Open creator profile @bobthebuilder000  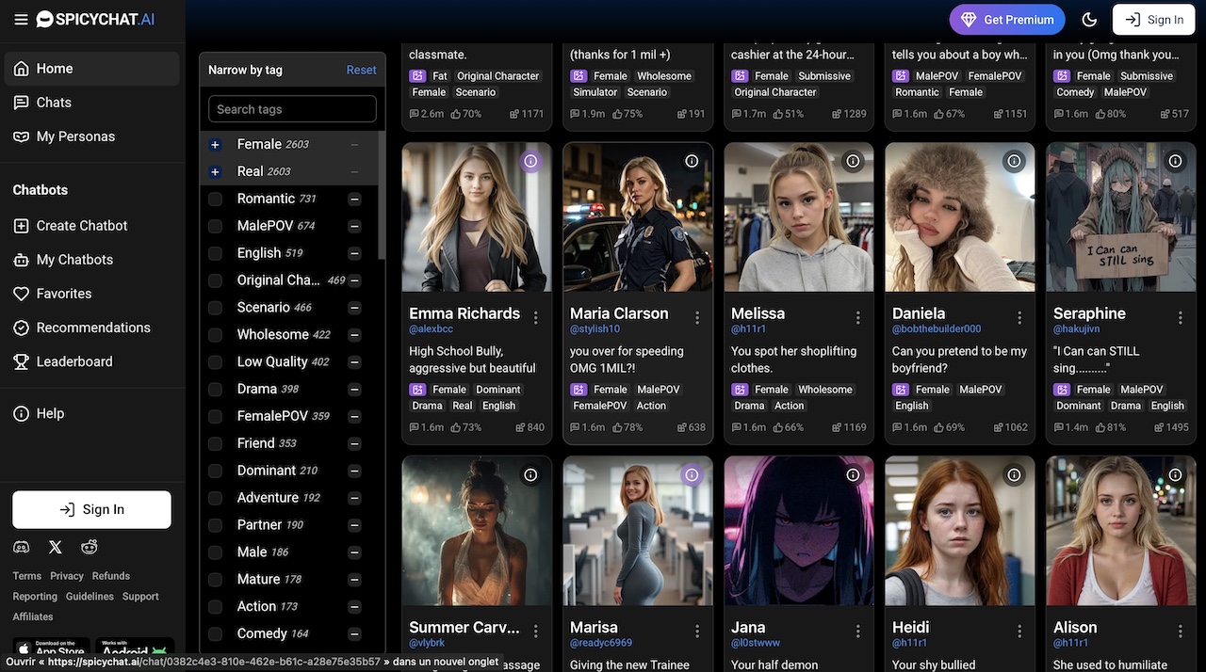tap(937, 329)
